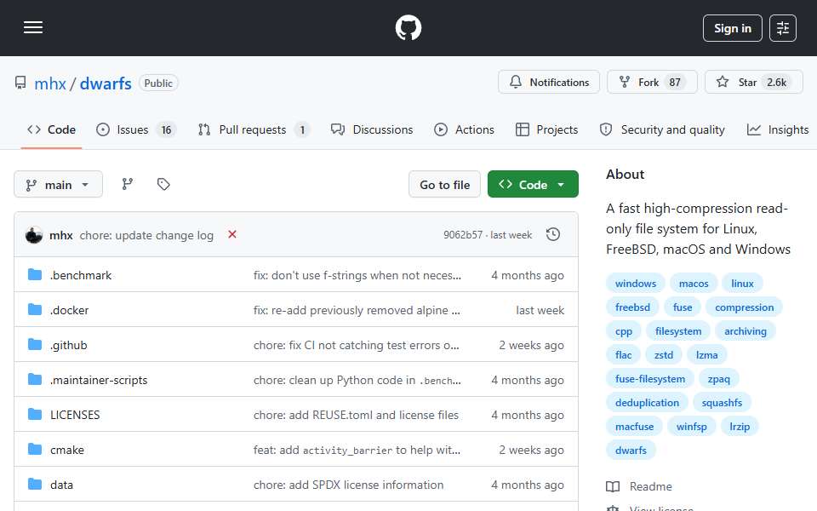Open the Issues tab
Image resolution: width=817 pixels, height=511 pixels.
pos(136,129)
